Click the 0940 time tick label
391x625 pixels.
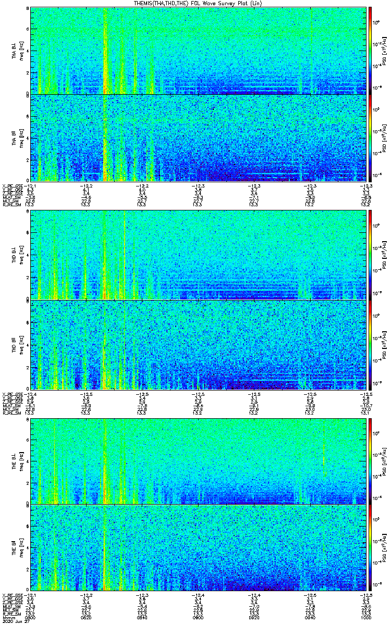pyautogui.click(x=310, y=617)
